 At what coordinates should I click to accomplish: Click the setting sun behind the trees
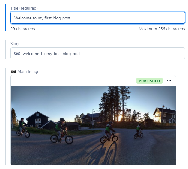coord(120,118)
